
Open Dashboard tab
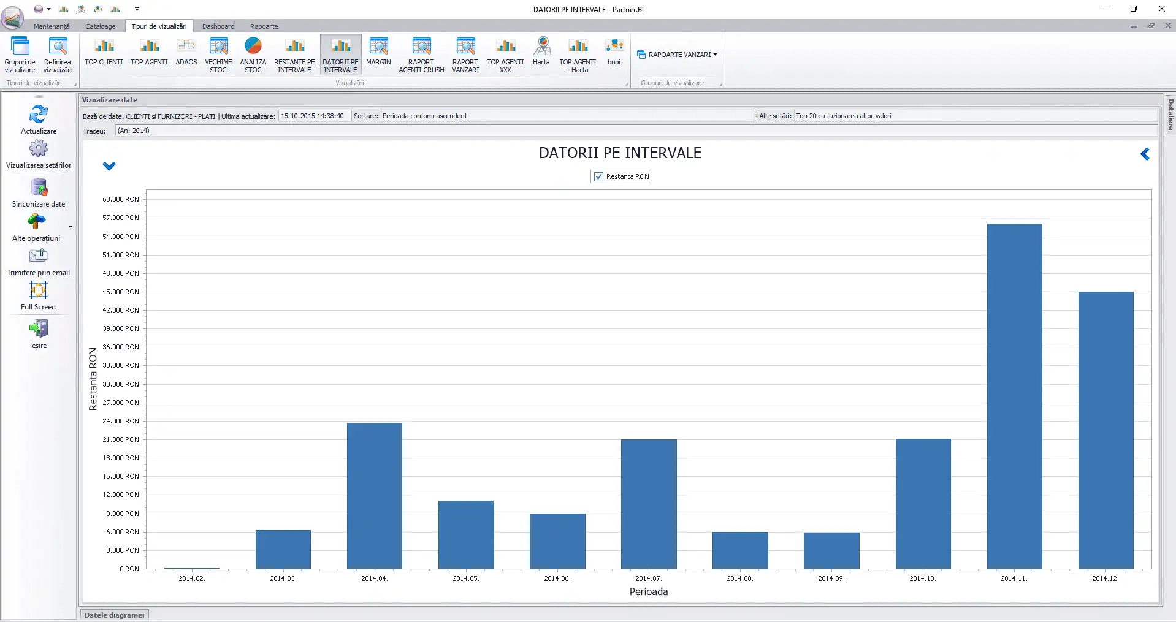point(218,26)
